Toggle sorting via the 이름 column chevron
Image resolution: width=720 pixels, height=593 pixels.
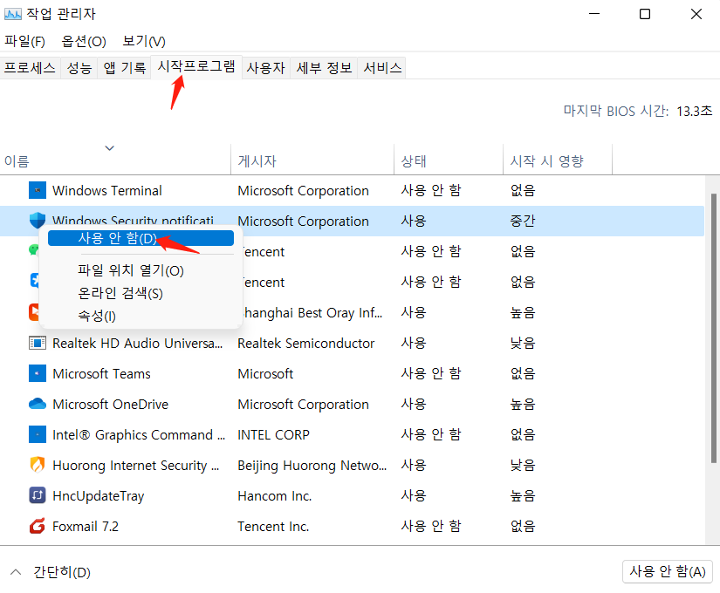110,147
